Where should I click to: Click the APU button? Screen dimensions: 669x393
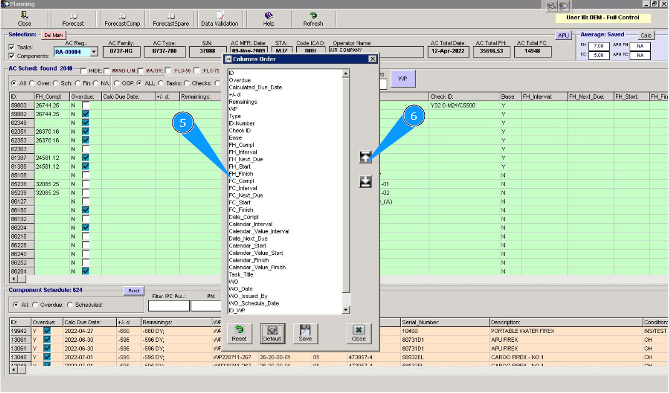tap(563, 36)
